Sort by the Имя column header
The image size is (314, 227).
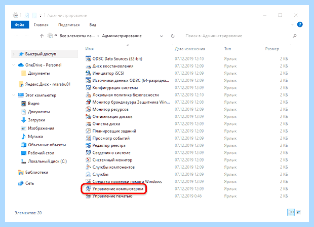click(x=89, y=49)
